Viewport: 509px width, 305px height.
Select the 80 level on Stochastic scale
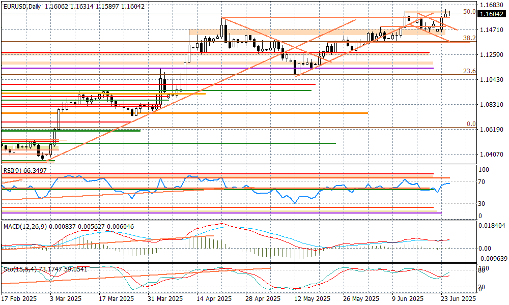pos(482,271)
